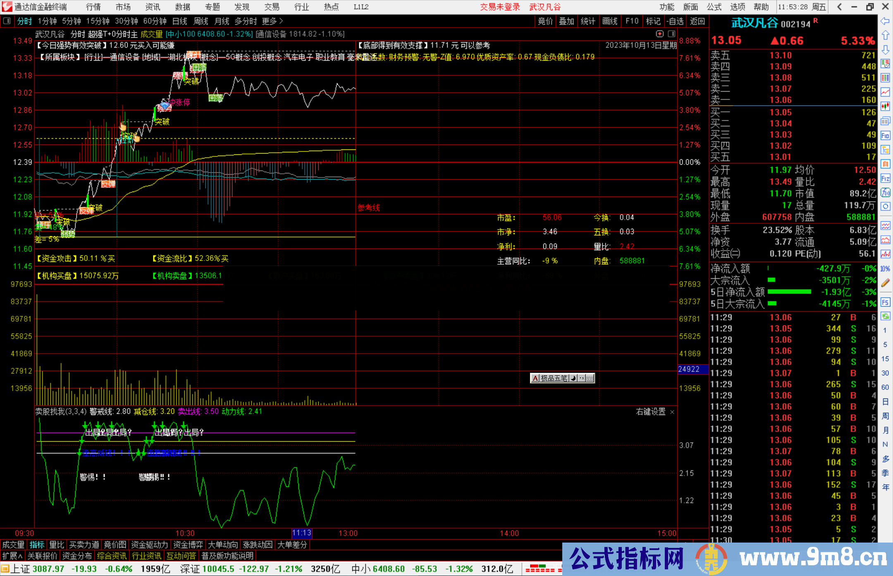Viewport: 893px width, 576px height.
Task: Close the 右键设置 indicator panel X
Action: click(x=672, y=412)
